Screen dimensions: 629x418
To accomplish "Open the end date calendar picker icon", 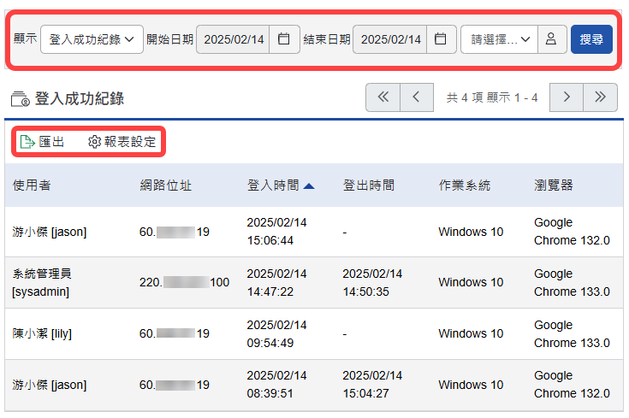I will coord(441,39).
